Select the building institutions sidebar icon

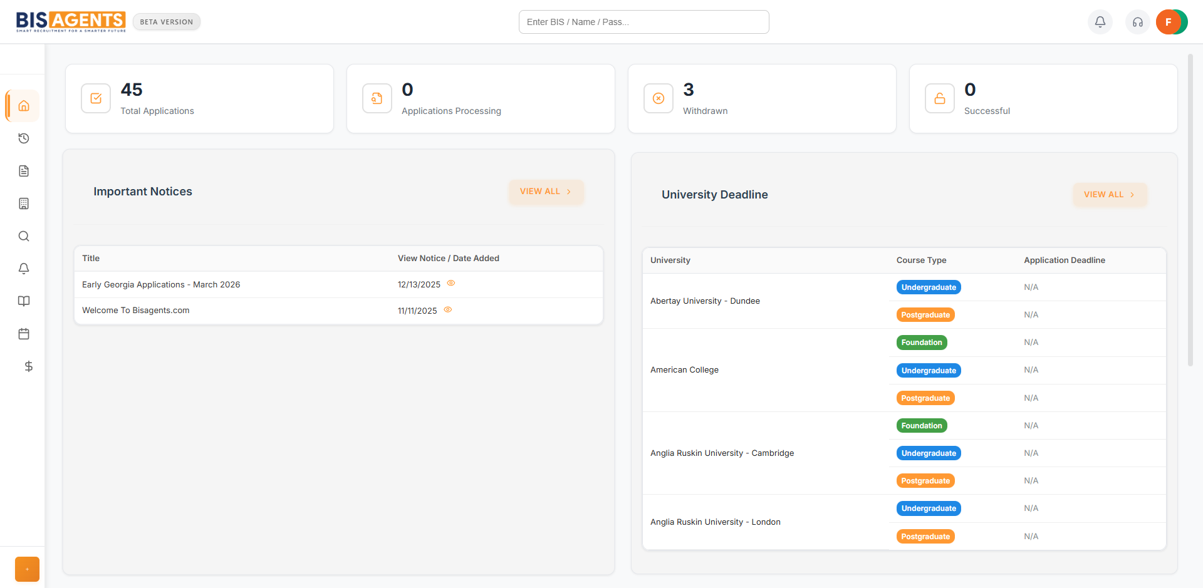[x=24, y=204]
